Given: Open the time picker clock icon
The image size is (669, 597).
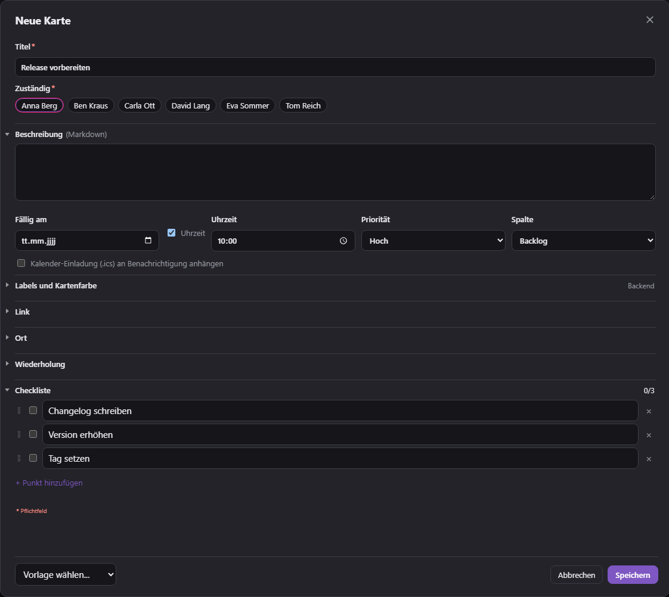Looking at the screenshot, I should pos(343,241).
